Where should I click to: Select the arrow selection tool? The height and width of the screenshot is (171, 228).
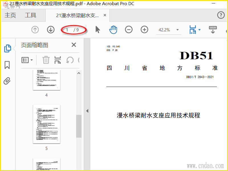click(98, 30)
